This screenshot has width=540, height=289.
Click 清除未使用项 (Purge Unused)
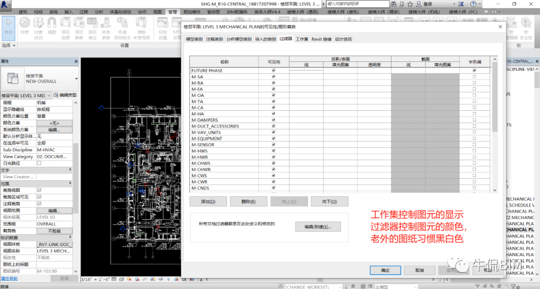pyautogui.click(x=141, y=28)
